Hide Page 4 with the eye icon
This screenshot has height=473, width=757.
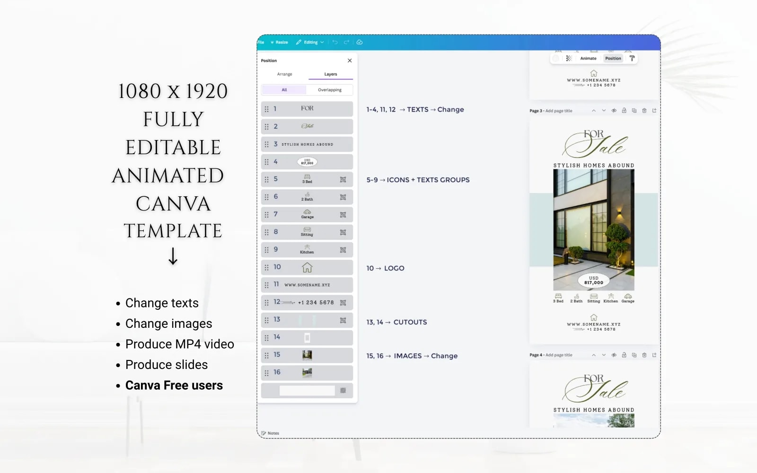pos(614,355)
